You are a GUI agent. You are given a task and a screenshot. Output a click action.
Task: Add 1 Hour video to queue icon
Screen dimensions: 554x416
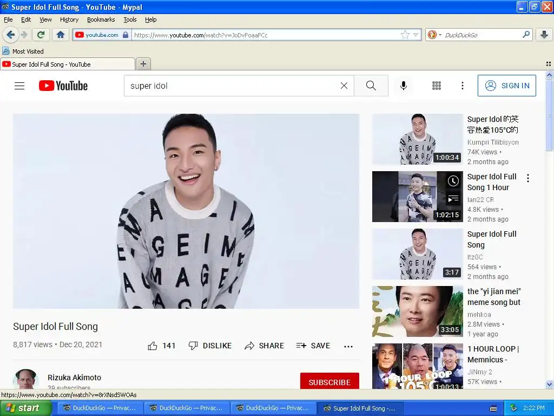(453, 198)
